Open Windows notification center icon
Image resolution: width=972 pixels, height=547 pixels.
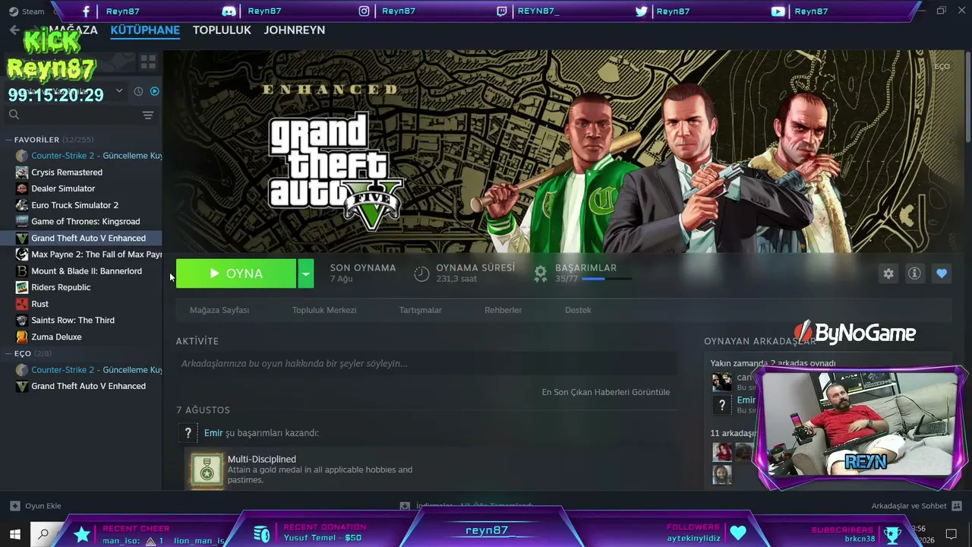(951, 533)
